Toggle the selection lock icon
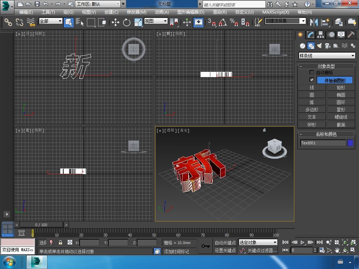Viewport: 359px width, 269px height. point(60,242)
